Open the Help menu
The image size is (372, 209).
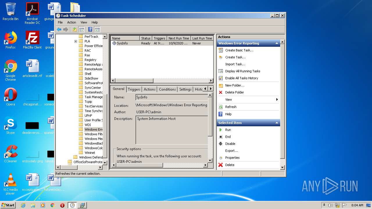(95, 22)
